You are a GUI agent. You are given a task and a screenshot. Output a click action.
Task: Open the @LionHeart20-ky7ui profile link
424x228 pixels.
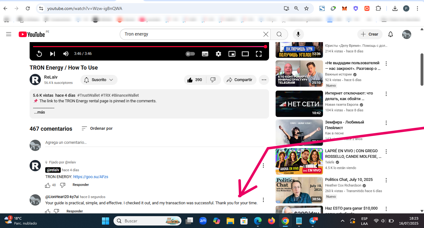tap(62, 197)
